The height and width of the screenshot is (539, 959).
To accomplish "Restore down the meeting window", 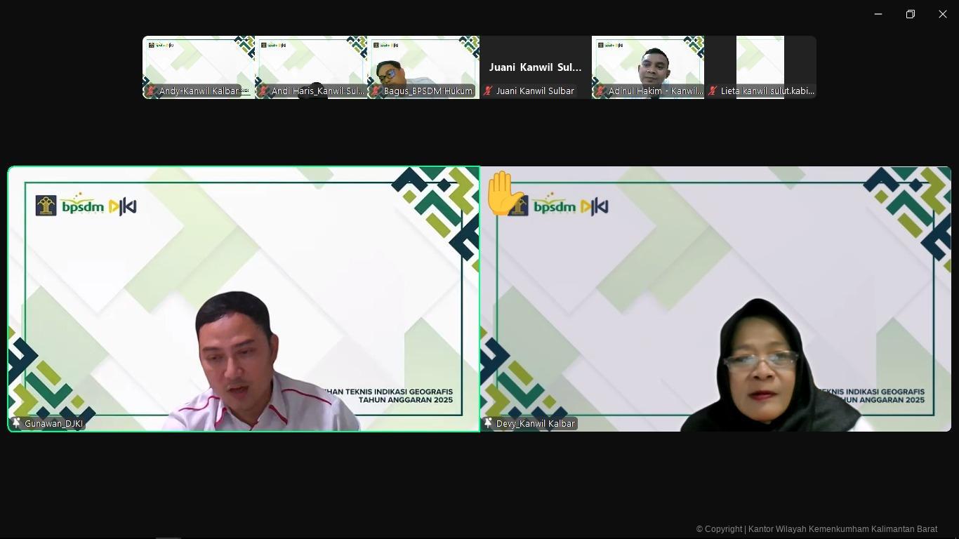I will click(x=911, y=14).
